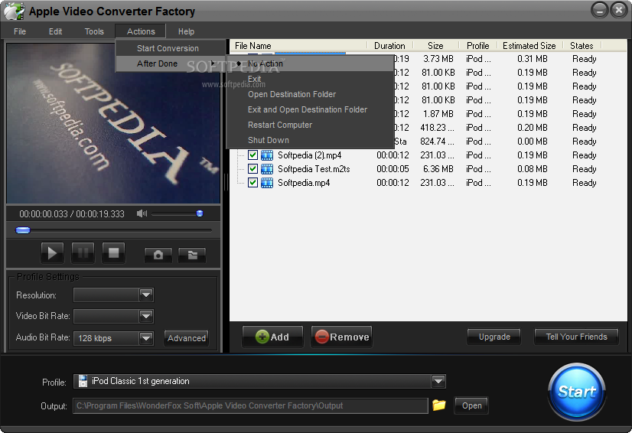632x433 pixels.
Task: Click the film icon for Softpedia.mp4
Action: pos(267,183)
